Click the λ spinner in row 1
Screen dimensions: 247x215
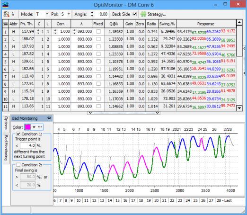[74, 32]
